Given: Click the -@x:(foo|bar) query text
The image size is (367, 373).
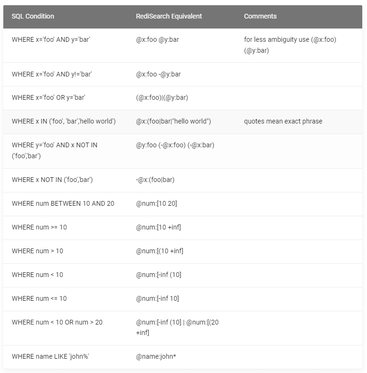Looking at the screenshot, I should [x=155, y=180].
